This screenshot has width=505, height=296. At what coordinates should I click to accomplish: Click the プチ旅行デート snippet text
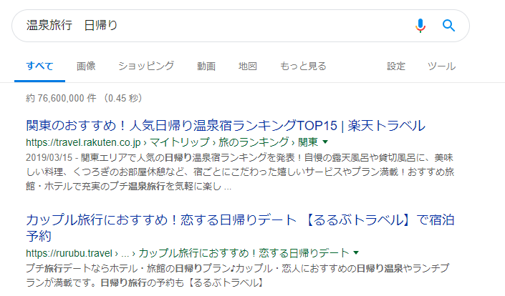pos(238,275)
